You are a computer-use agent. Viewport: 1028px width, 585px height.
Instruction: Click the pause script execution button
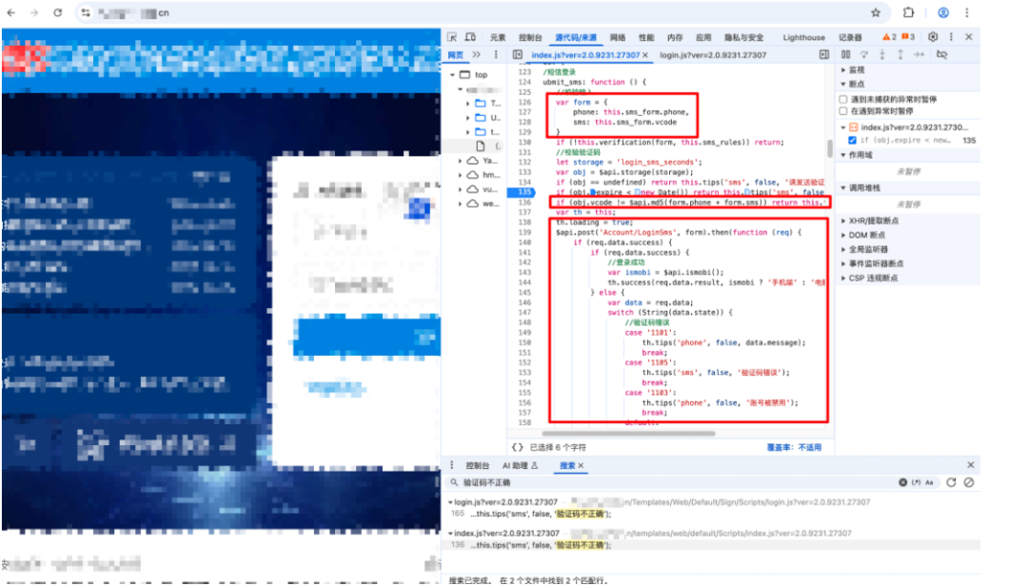[845, 55]
